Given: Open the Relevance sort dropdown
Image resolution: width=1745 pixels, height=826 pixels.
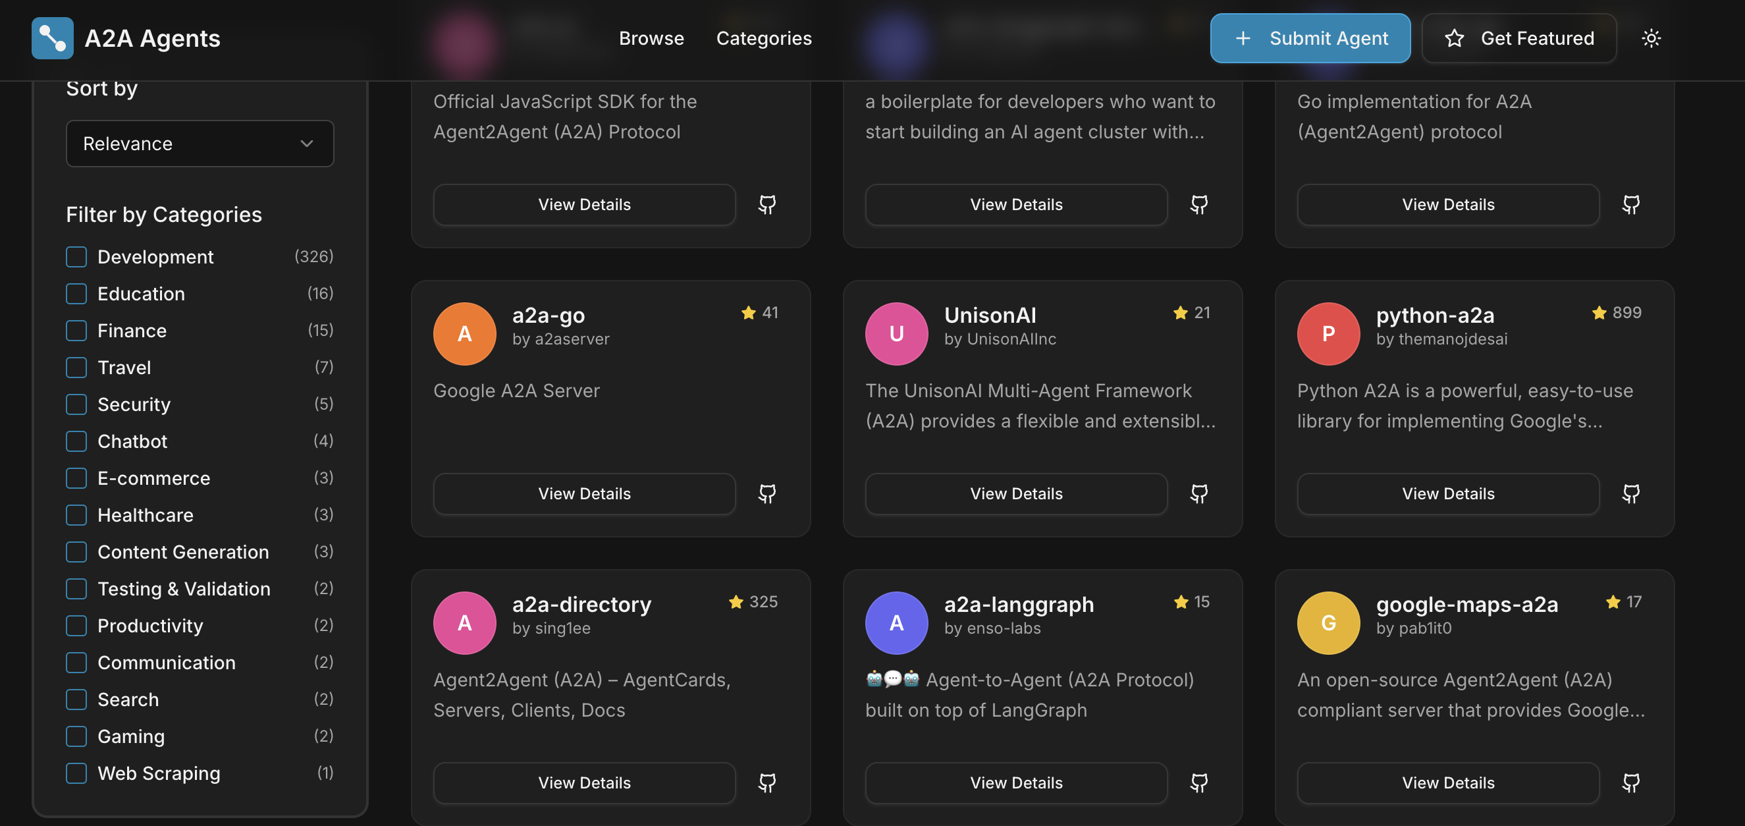Looking at the screenshot, I should [x=200, y=144].
